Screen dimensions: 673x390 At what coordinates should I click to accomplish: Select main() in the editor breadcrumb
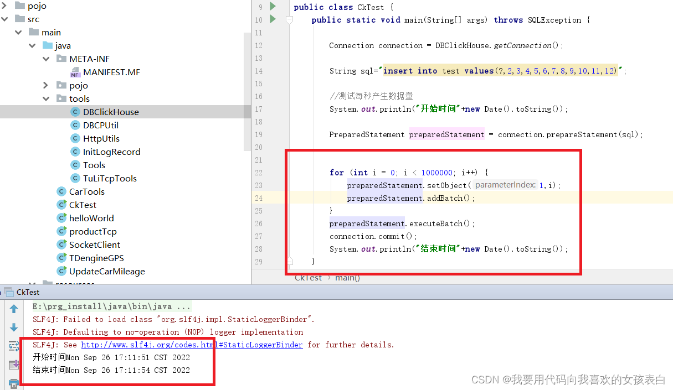click(347, 278)
